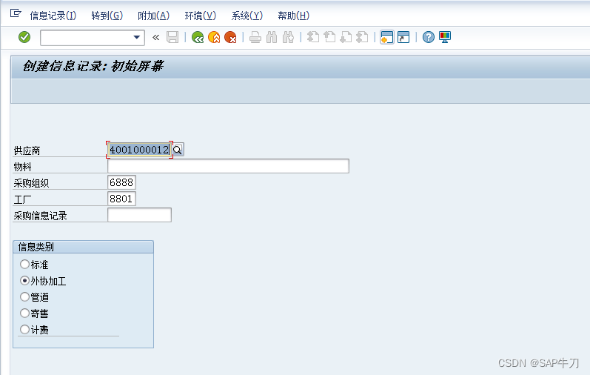Click the Last Page icon
The width and height of the screenshot is (590, 375).
tap(362, 37)
